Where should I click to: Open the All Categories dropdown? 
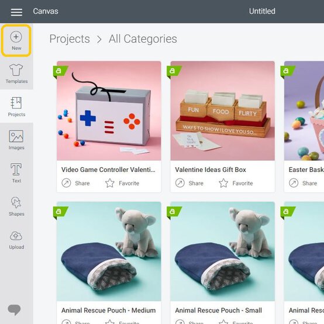point(143,39)
